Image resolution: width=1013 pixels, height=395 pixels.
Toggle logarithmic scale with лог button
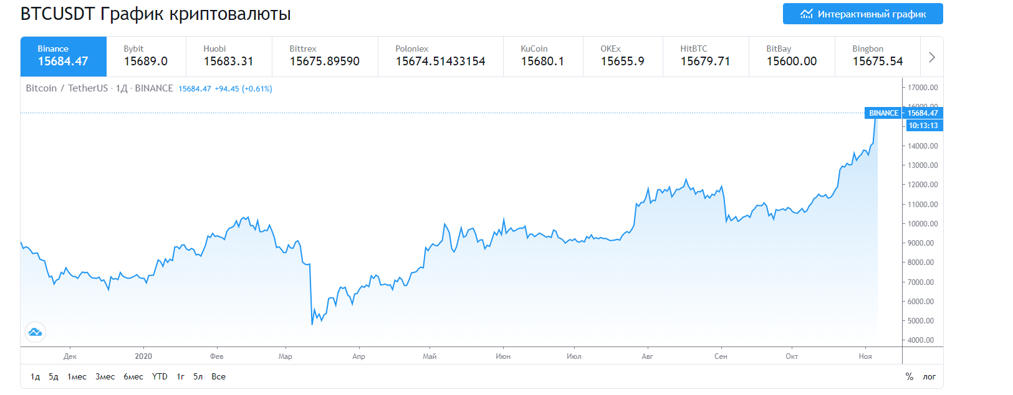tap(929, 376)
